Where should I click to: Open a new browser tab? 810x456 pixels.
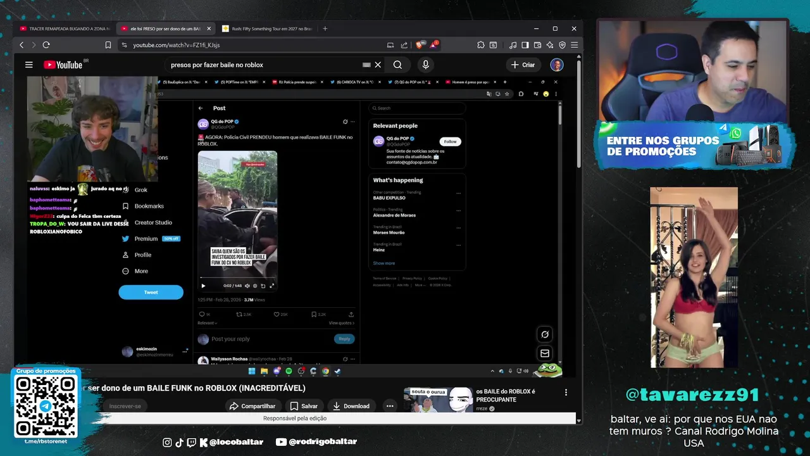[325, 28]
